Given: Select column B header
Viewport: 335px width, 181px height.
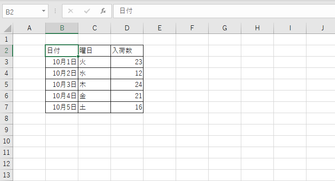Looking at the screenshot, I should point(62,28).
